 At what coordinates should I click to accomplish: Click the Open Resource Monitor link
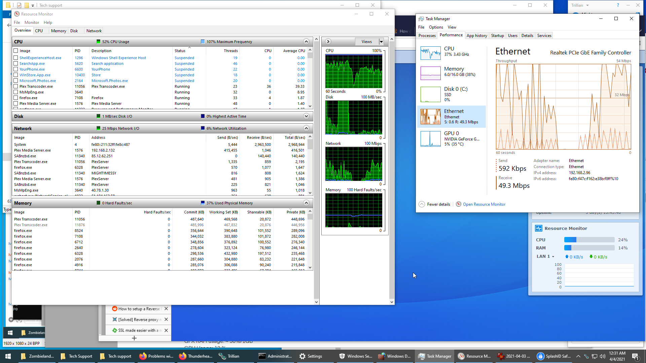pyautogui.click(x=484, y=204)
